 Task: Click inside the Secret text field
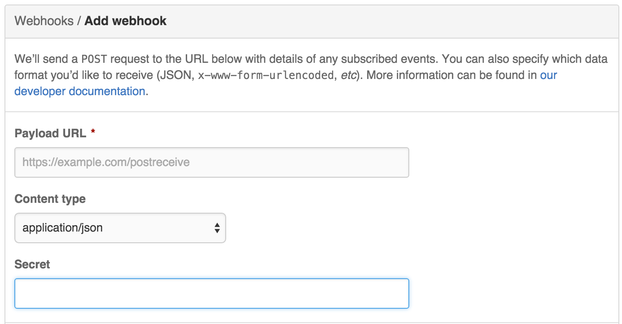(212, 293)
